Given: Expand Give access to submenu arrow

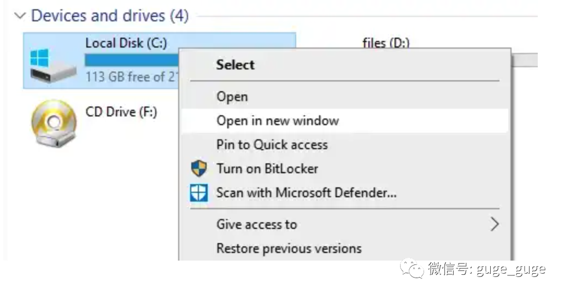Looking at the screenshot, I should tap(494, 224).
